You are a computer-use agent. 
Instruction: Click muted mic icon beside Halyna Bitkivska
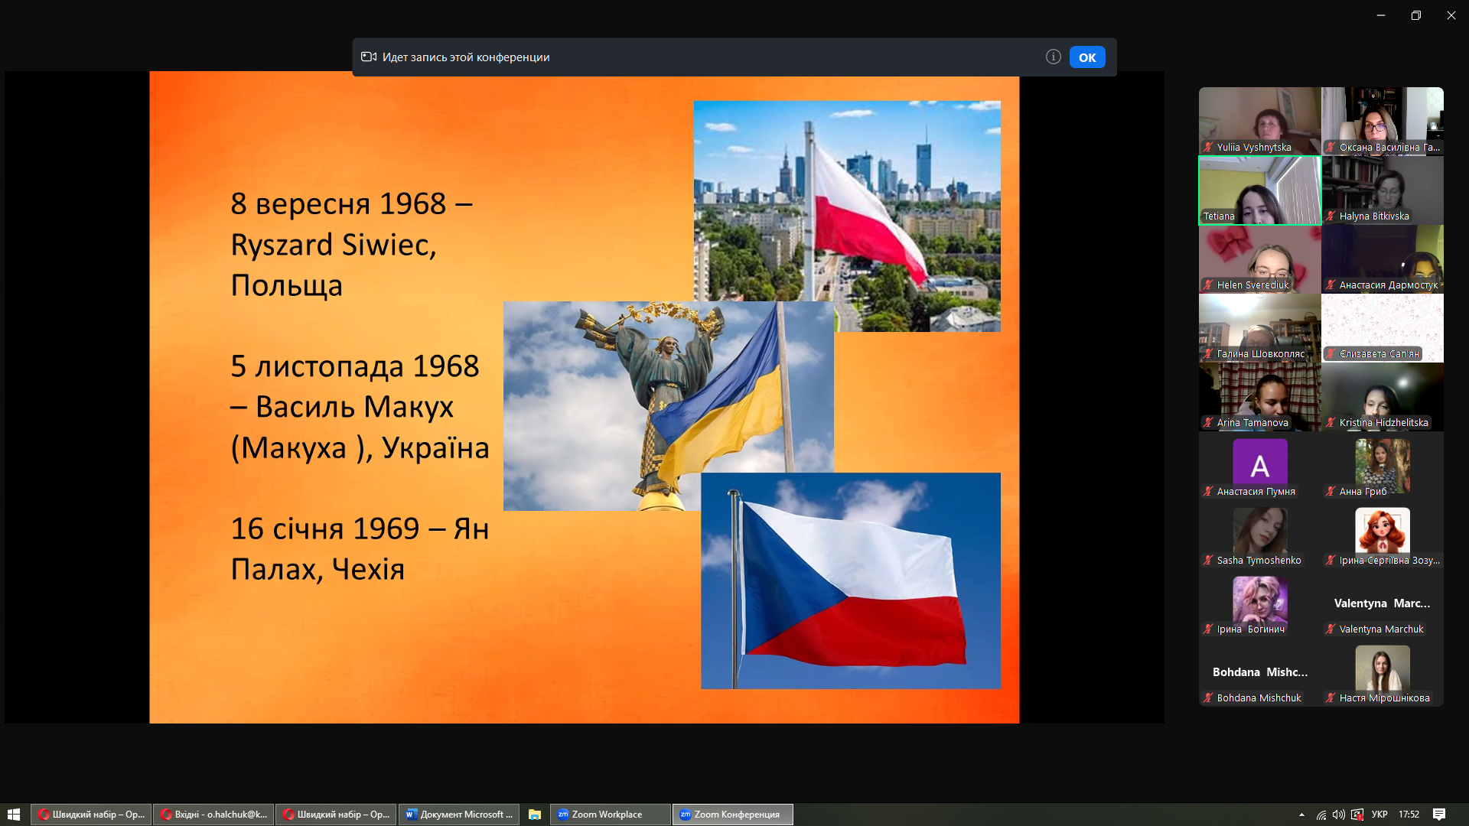click(1331, 216)
